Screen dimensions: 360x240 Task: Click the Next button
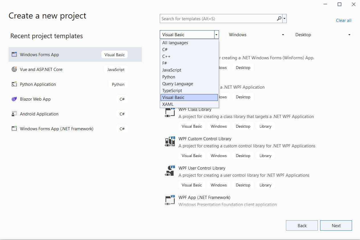coord(336,225)
